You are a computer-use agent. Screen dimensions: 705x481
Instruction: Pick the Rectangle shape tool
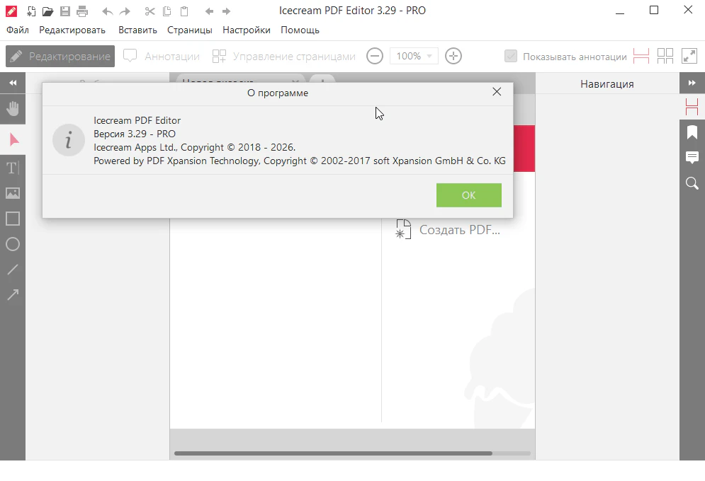point(13,219)
